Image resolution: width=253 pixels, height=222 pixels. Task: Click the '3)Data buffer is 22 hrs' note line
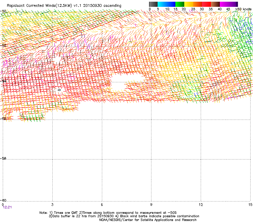(124, 216)
